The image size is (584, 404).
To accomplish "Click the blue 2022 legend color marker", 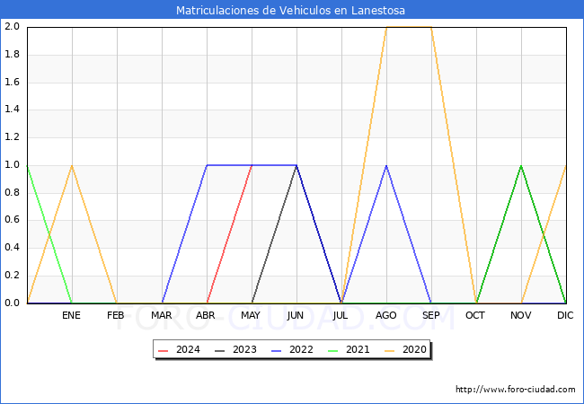I will coord(277,351).
